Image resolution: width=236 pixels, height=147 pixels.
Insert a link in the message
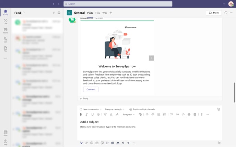click(x=177, y=115)
